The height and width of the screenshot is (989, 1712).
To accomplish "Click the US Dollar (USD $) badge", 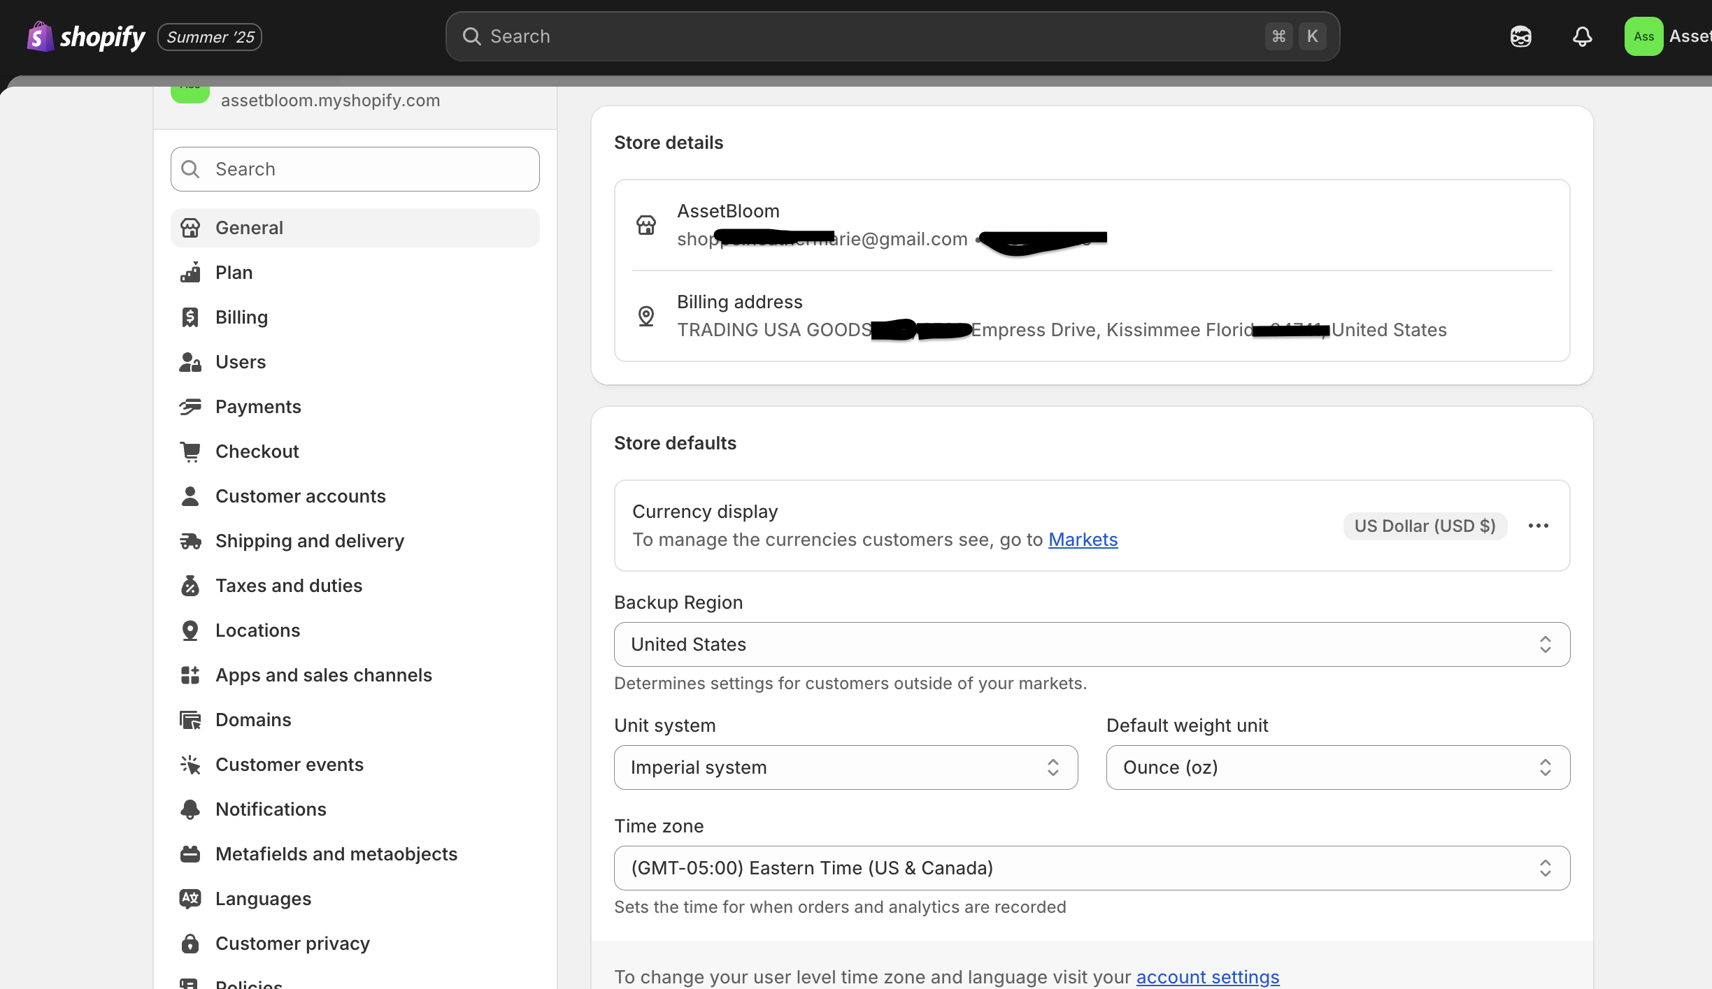I will tap(1425, 526).
